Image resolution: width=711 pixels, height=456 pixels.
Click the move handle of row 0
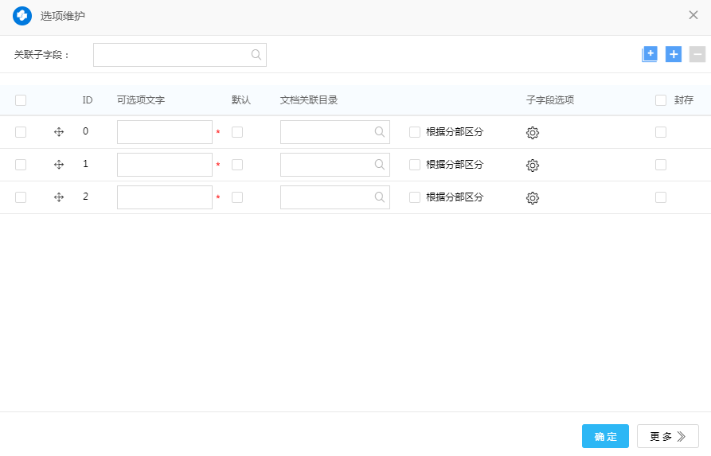coord(59,132)
